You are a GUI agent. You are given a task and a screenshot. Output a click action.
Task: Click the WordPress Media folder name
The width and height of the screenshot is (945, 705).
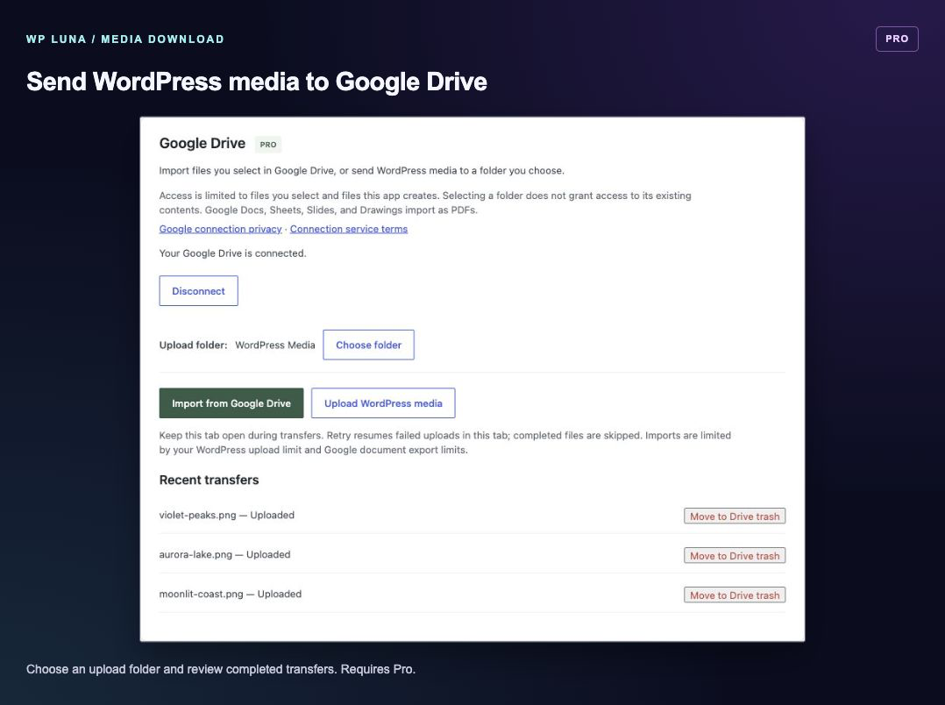click(275, 345)
